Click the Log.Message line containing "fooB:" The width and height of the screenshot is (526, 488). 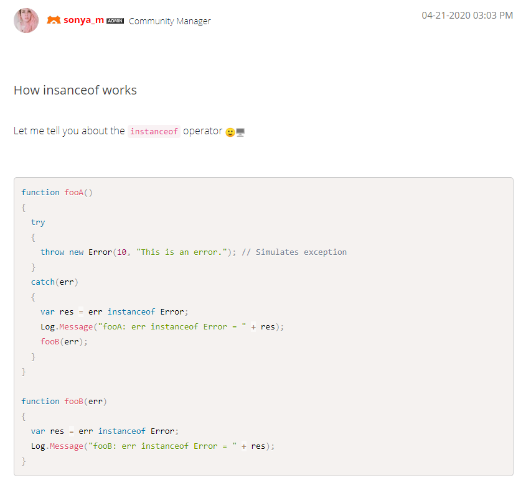(x=153, y=446)
